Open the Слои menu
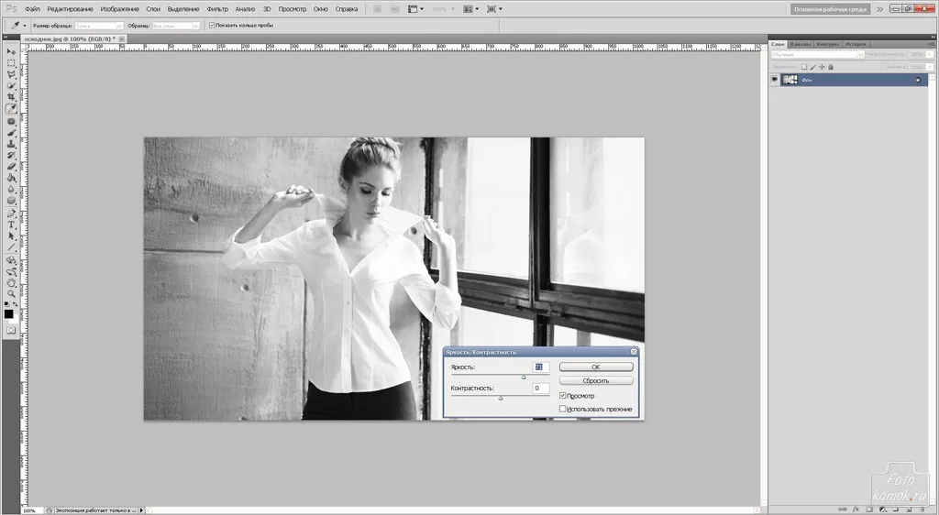Image resolution: width=939 pixels, height=515 pixels. pyautogui.click(x=153, y=9)
